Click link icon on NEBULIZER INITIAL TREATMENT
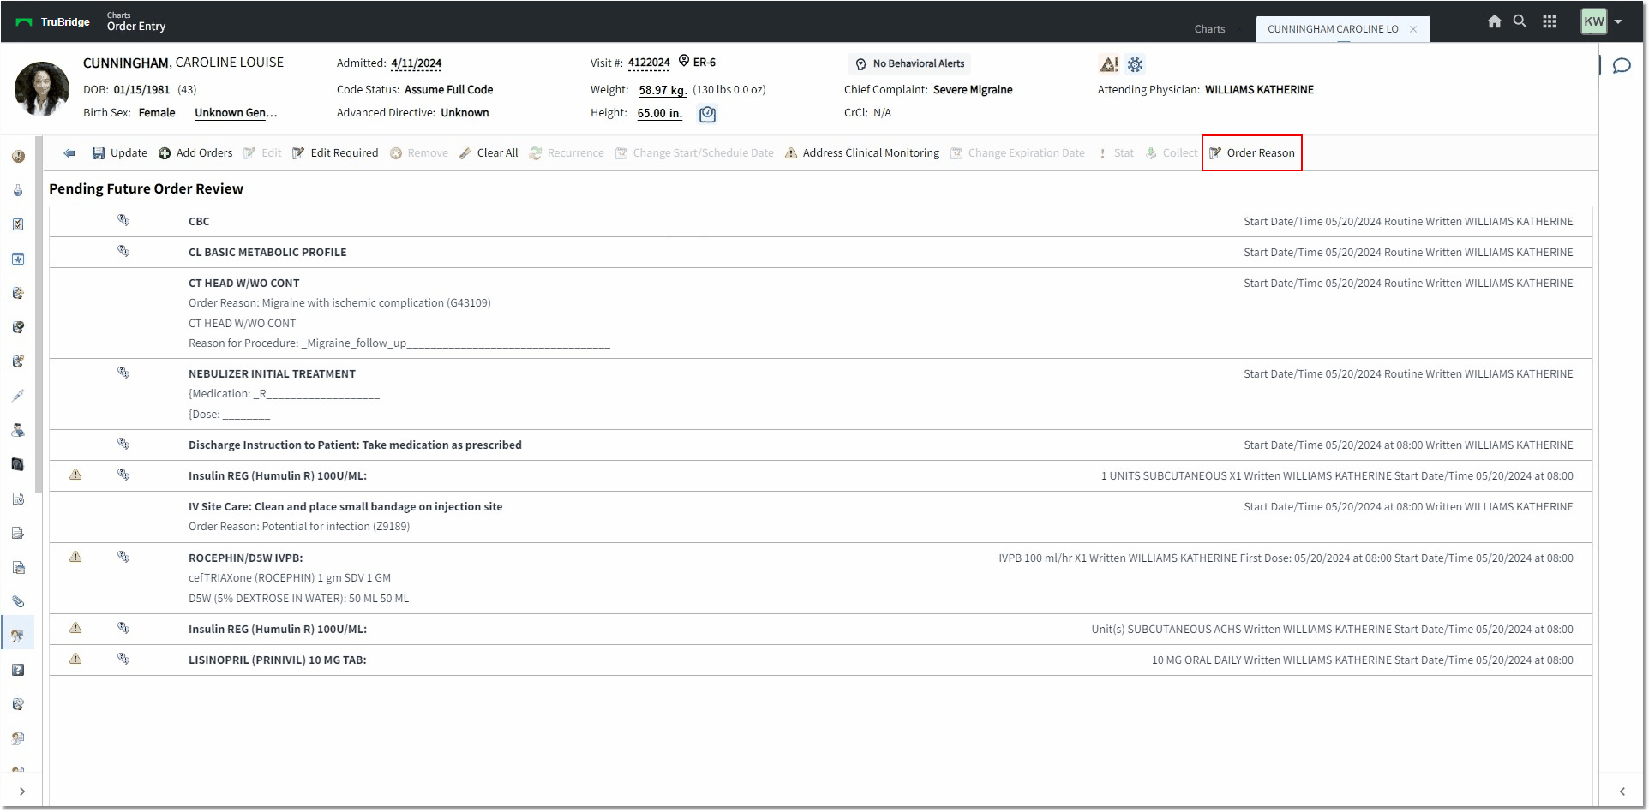Viewport: 1649px width, 812px height. pos(123,373)
